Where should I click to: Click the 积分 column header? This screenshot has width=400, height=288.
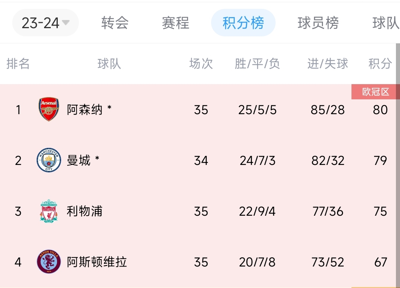(x=380, y=64)
